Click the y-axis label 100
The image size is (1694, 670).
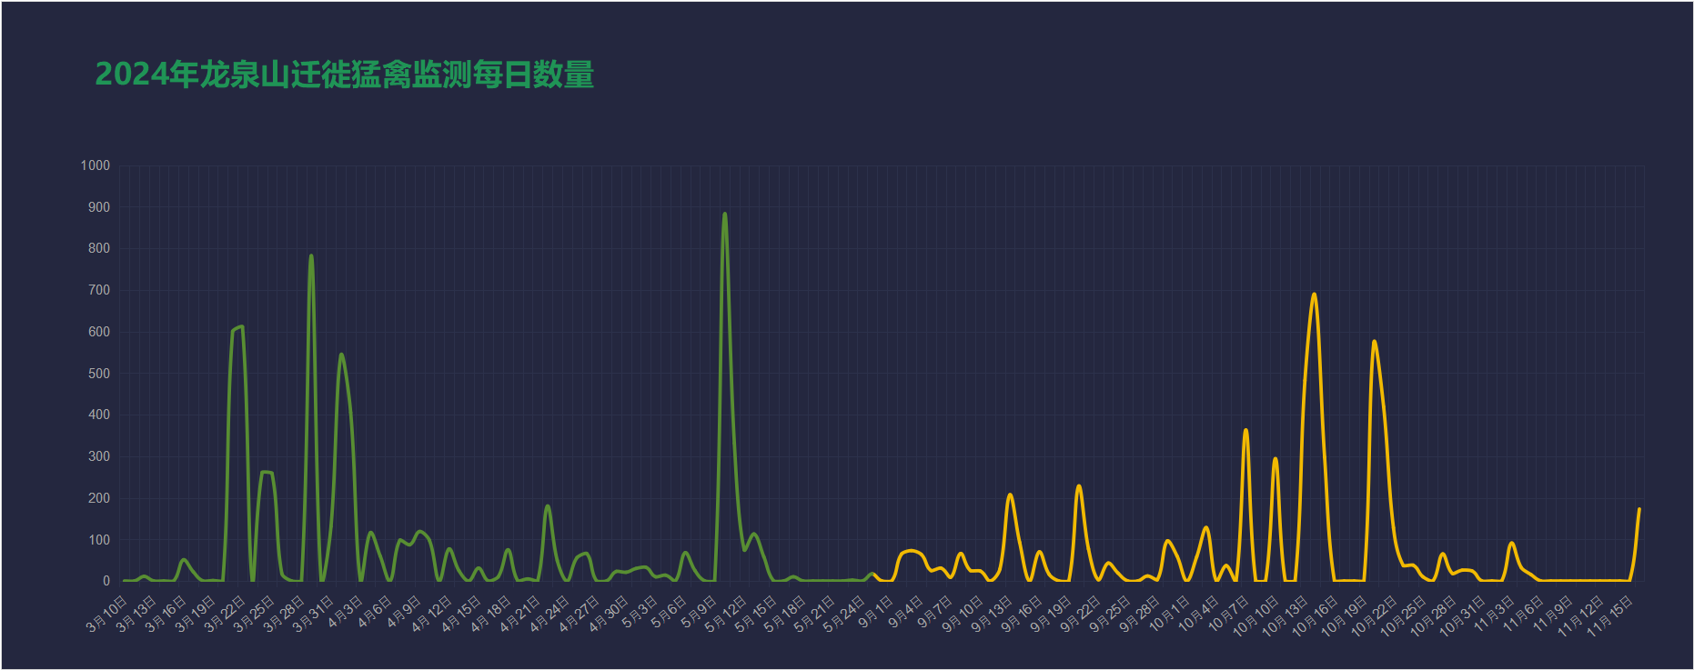click(99, 540)
